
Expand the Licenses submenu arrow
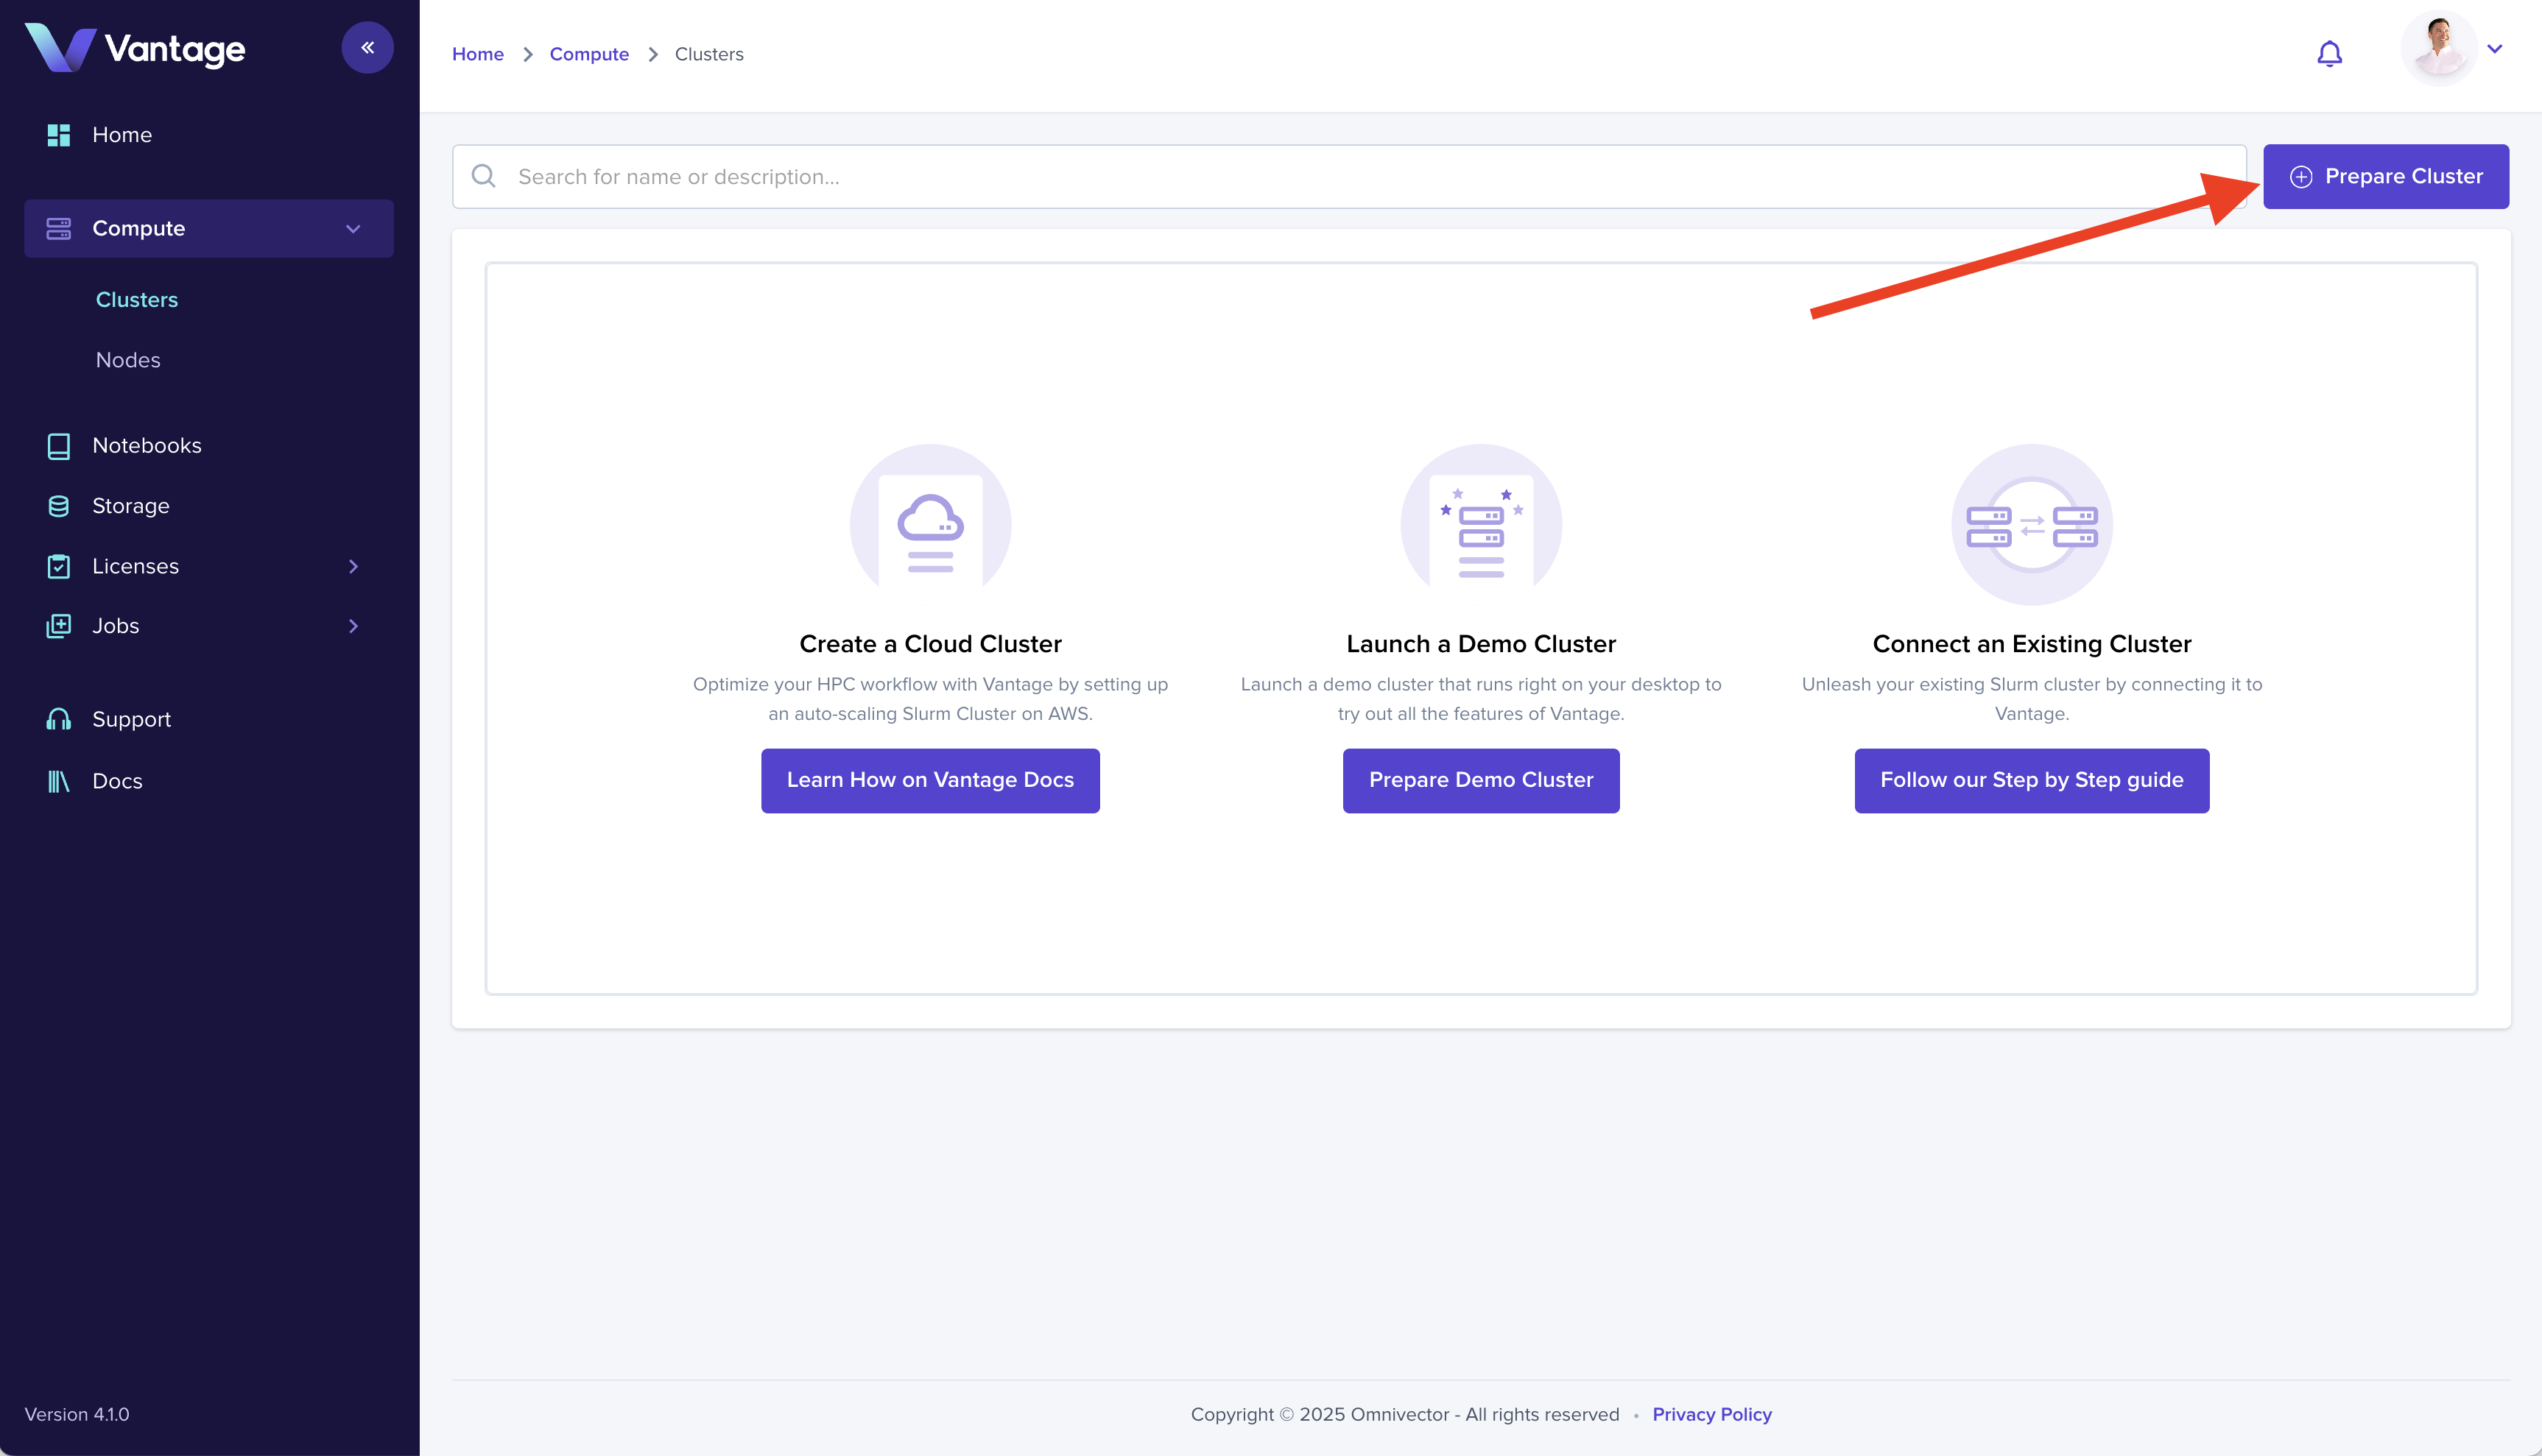click(x=353, y=566)
